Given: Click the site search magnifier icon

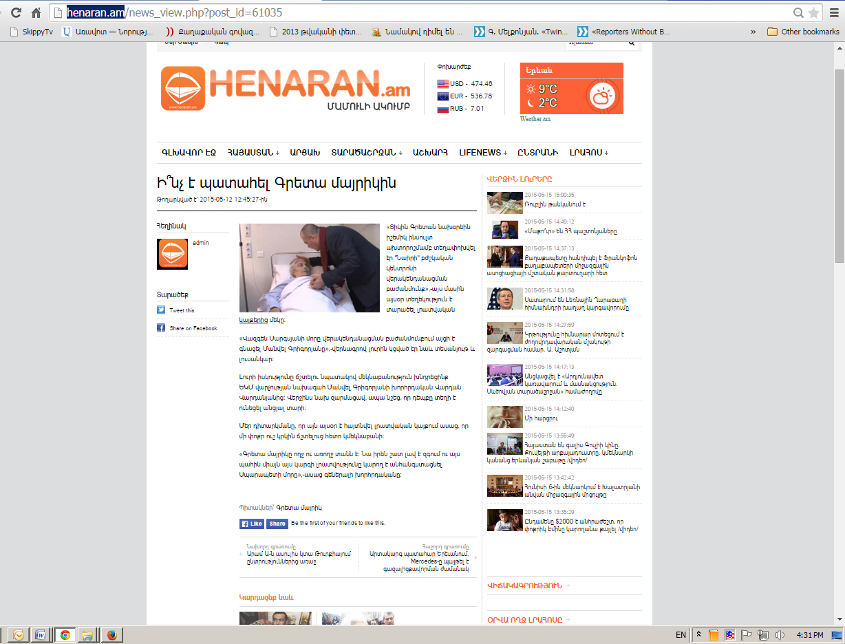Looking at the screenshot, I should coord(632,43).
